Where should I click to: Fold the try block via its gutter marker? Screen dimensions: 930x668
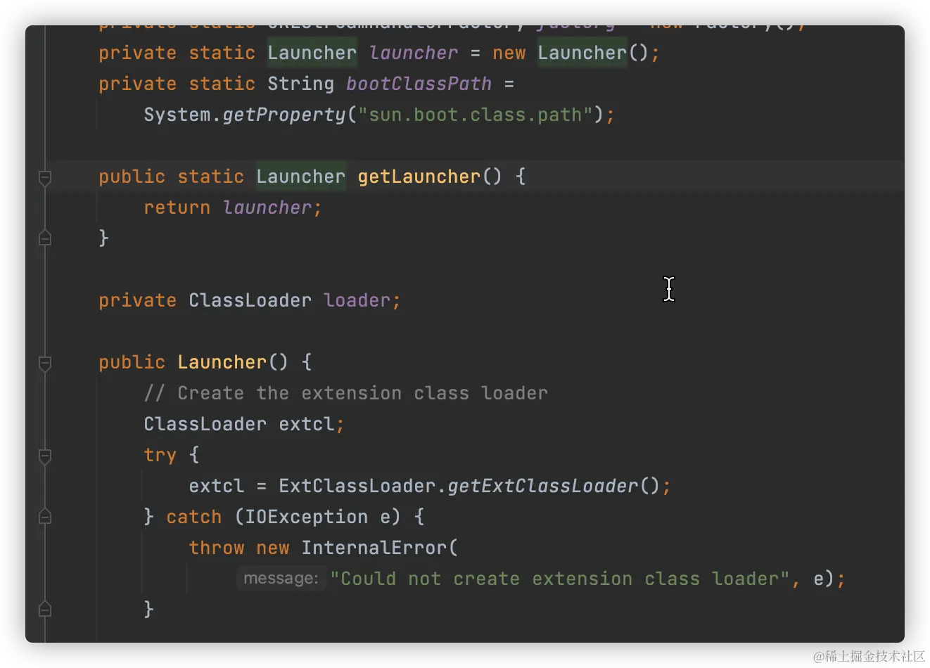pos(45,456)
